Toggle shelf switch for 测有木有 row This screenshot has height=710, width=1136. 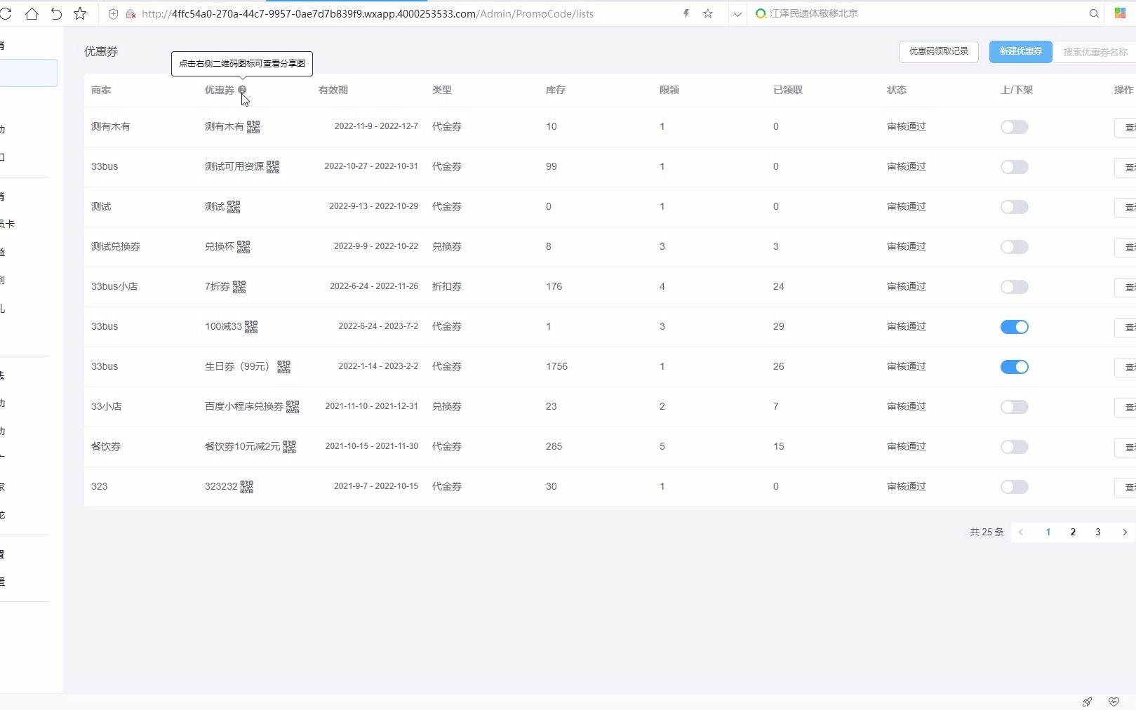1014,127
